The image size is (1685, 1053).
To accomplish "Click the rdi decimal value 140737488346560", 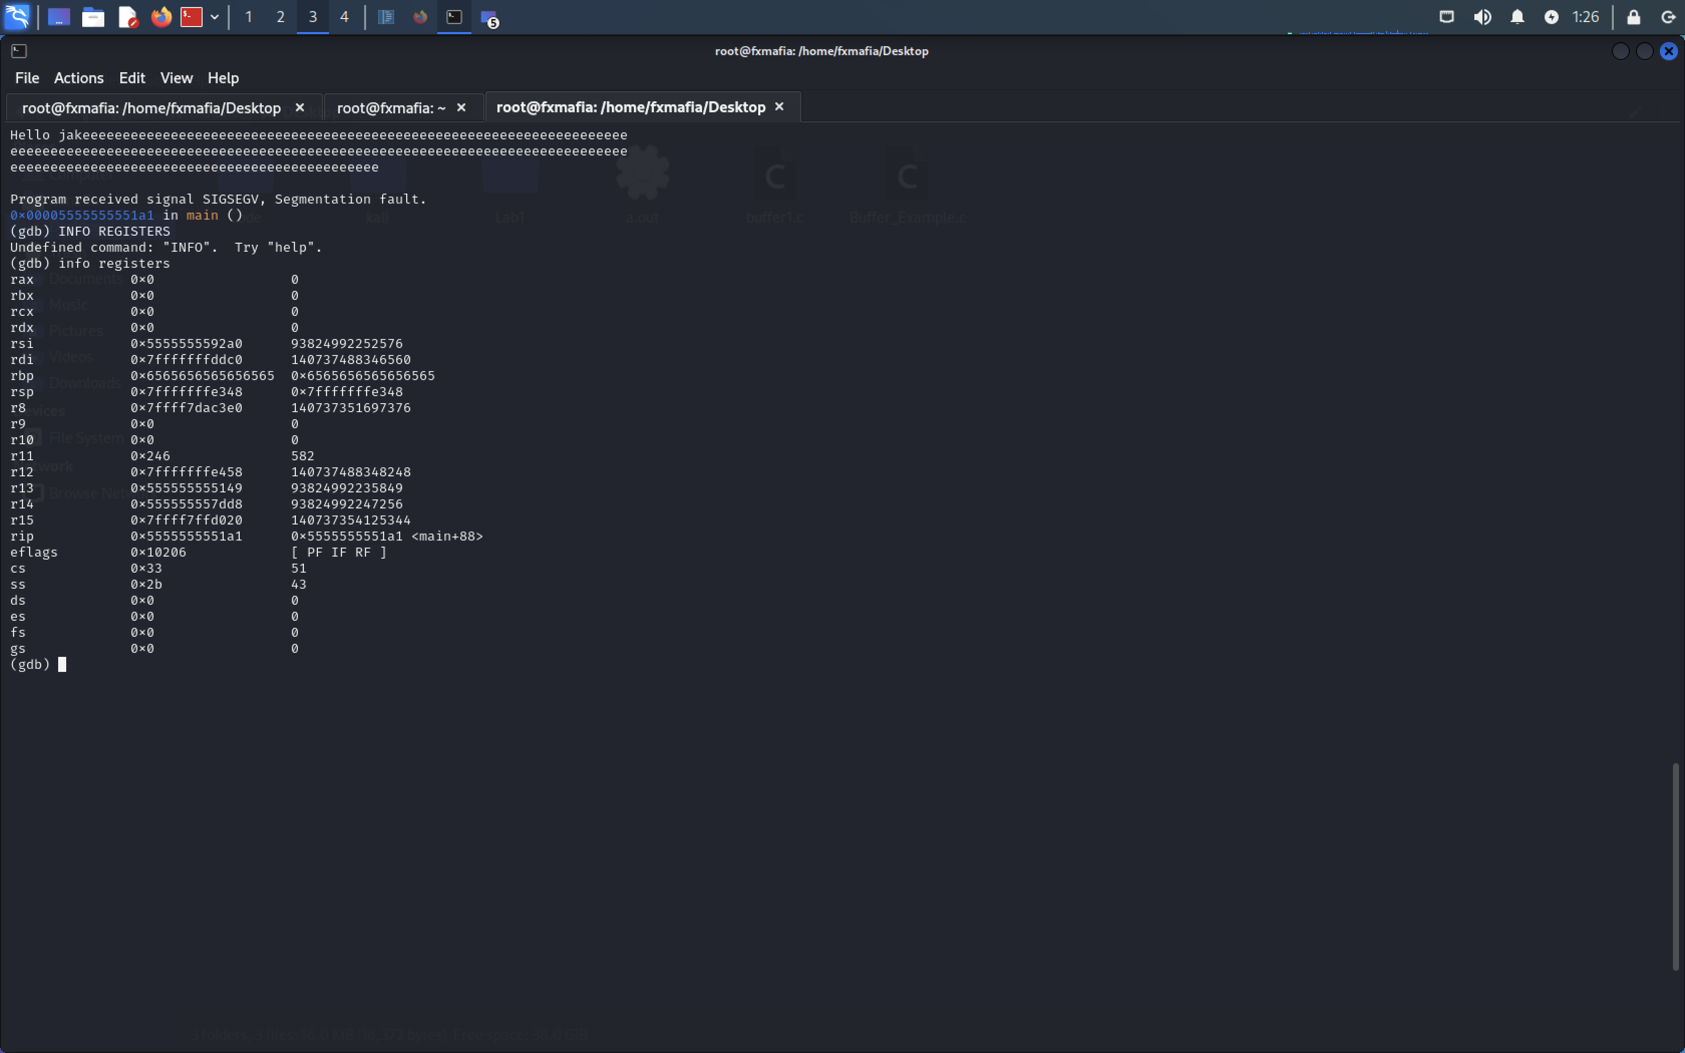I will 351,360.
